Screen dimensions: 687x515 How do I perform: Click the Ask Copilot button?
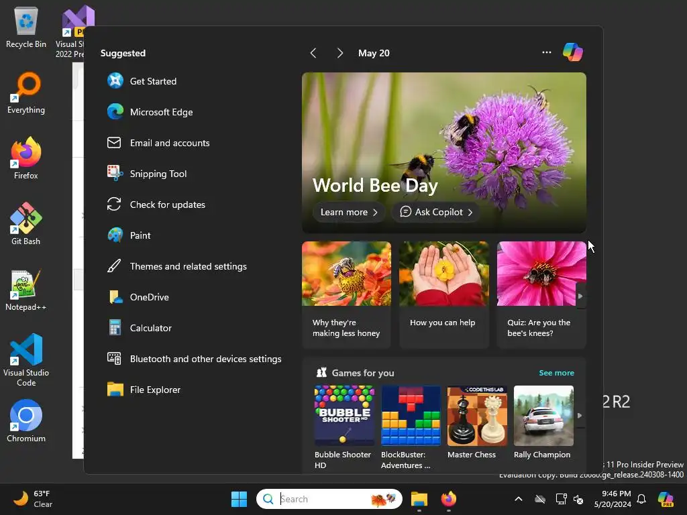(x=436, y=212)
